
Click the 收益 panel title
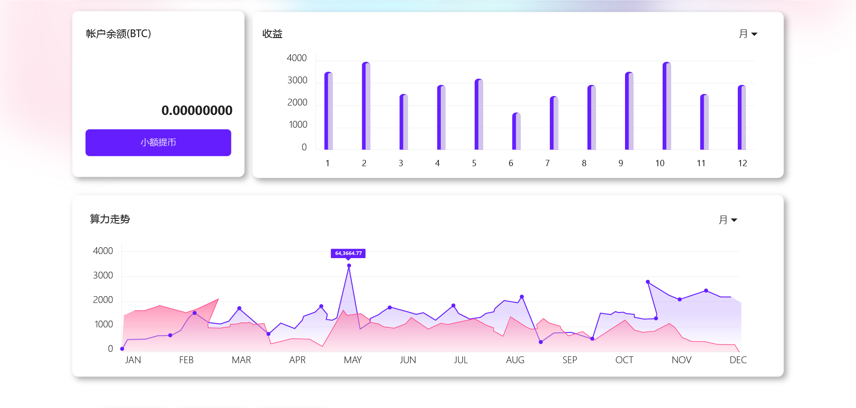[272, 34]
